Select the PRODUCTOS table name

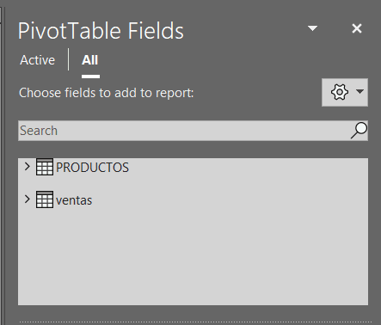[92, 168]
